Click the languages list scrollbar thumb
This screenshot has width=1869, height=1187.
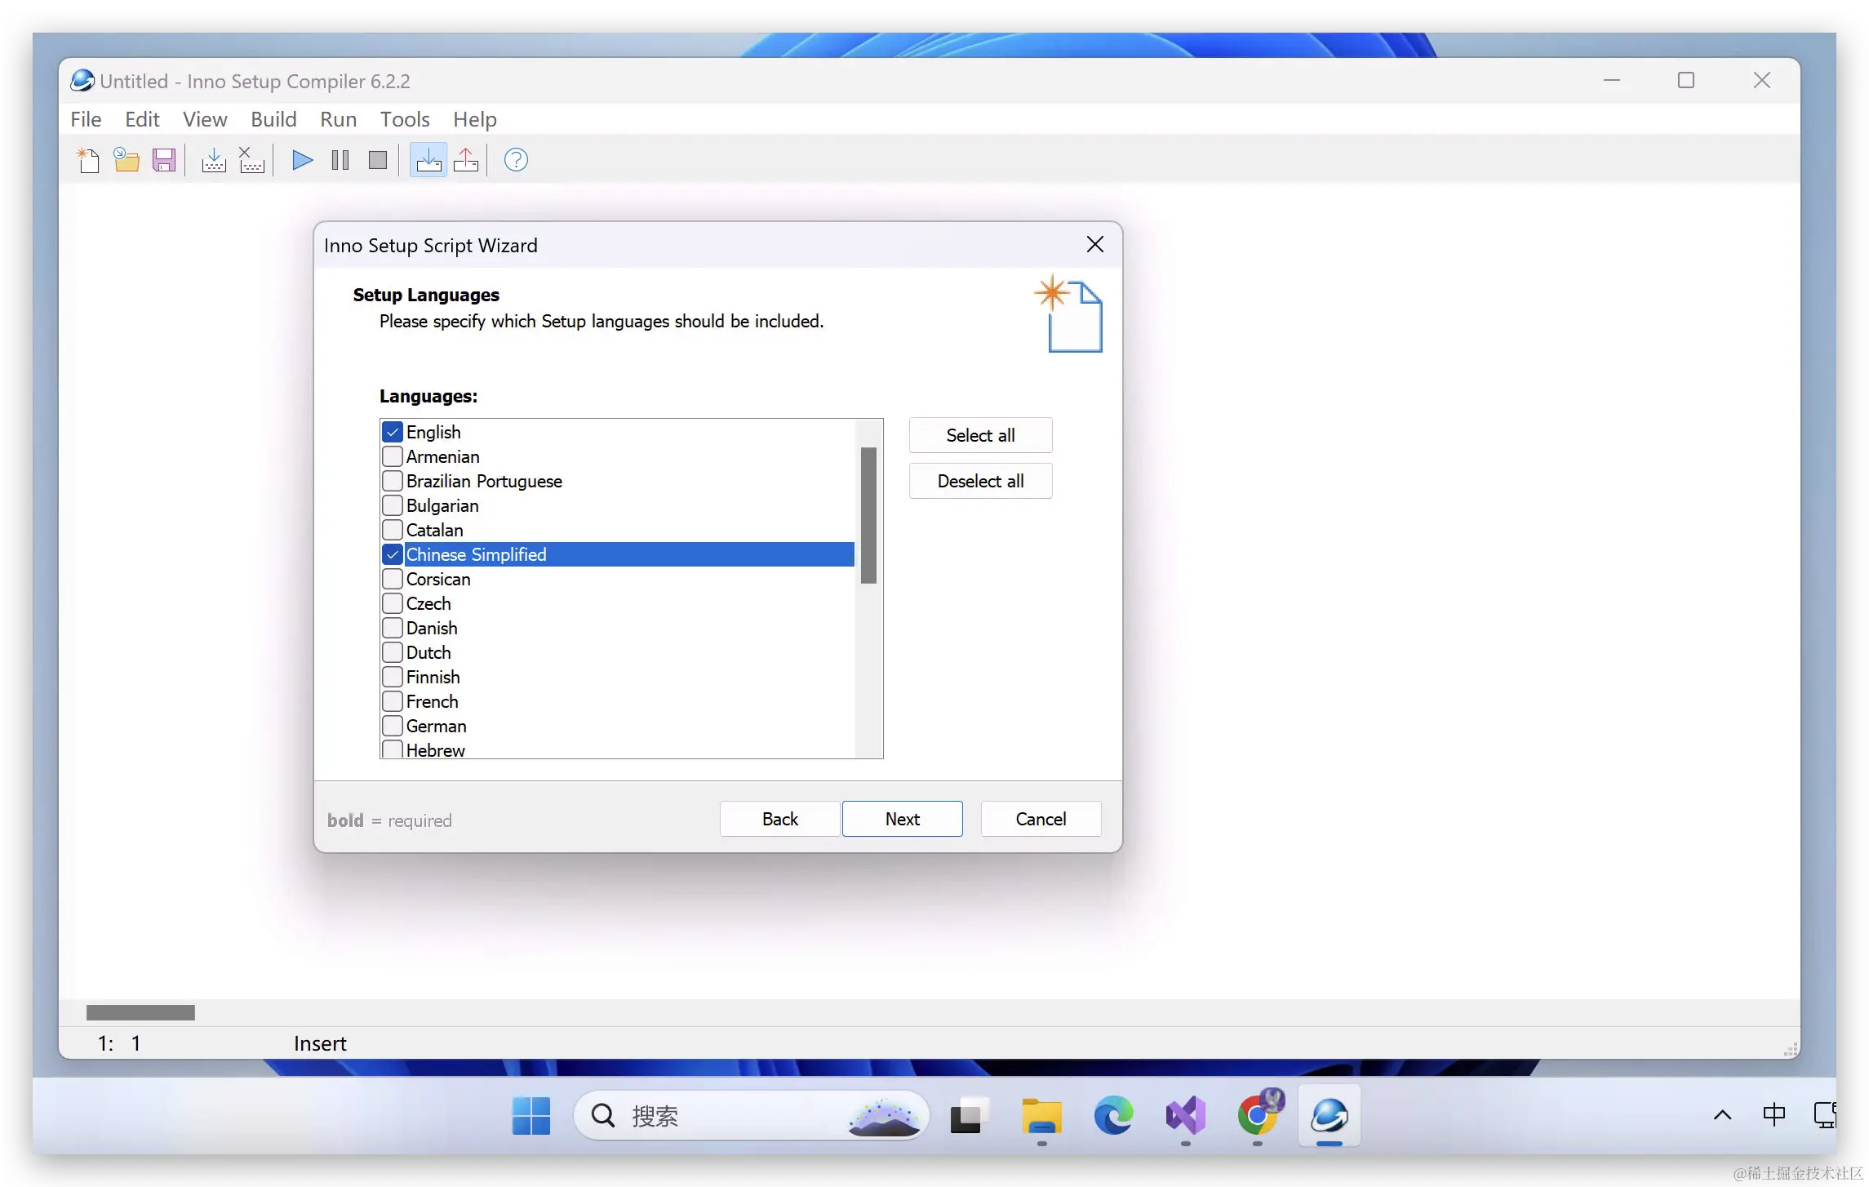[x=868, y=515]
